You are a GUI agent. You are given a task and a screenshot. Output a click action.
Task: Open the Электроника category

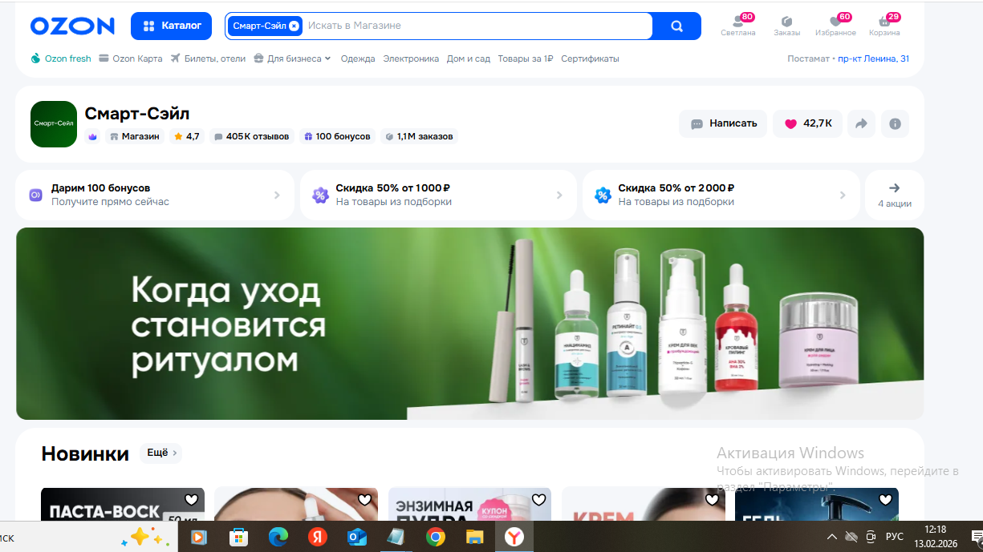(411, 58)
